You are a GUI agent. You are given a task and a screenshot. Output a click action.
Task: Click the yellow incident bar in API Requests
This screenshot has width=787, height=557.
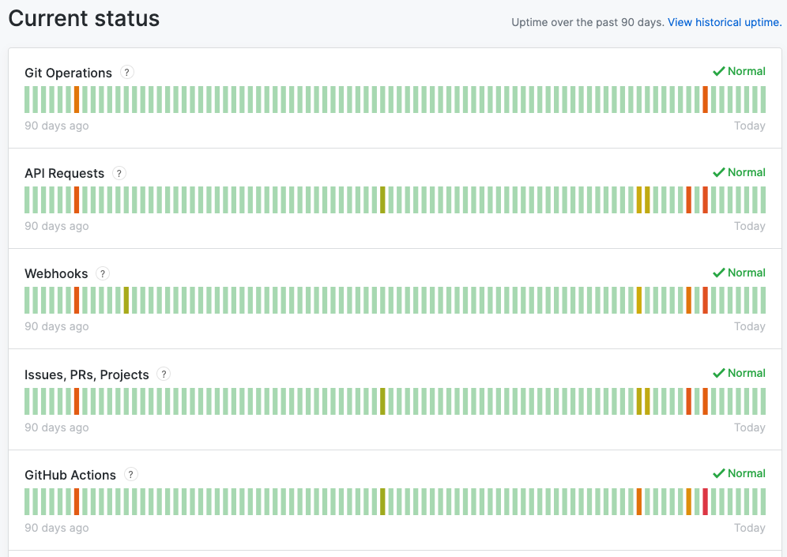384,200
